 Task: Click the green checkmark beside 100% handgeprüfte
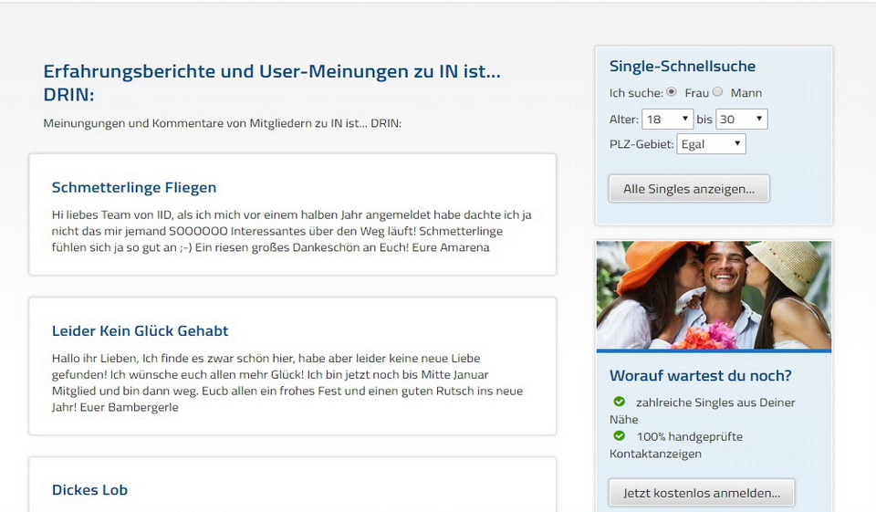620,436
